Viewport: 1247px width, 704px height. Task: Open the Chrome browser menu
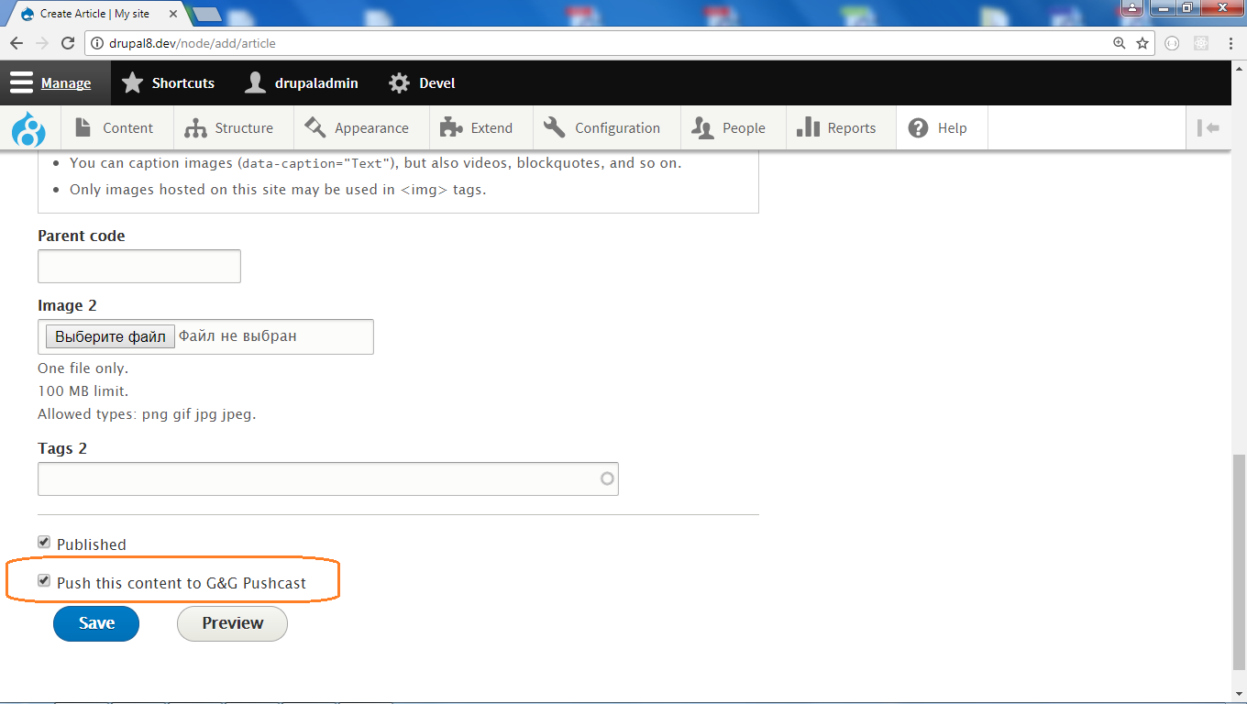pyautogui.click(x=1231, y=42)
